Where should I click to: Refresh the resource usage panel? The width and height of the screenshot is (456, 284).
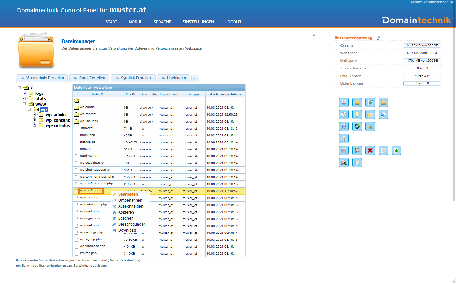(378, 38)
